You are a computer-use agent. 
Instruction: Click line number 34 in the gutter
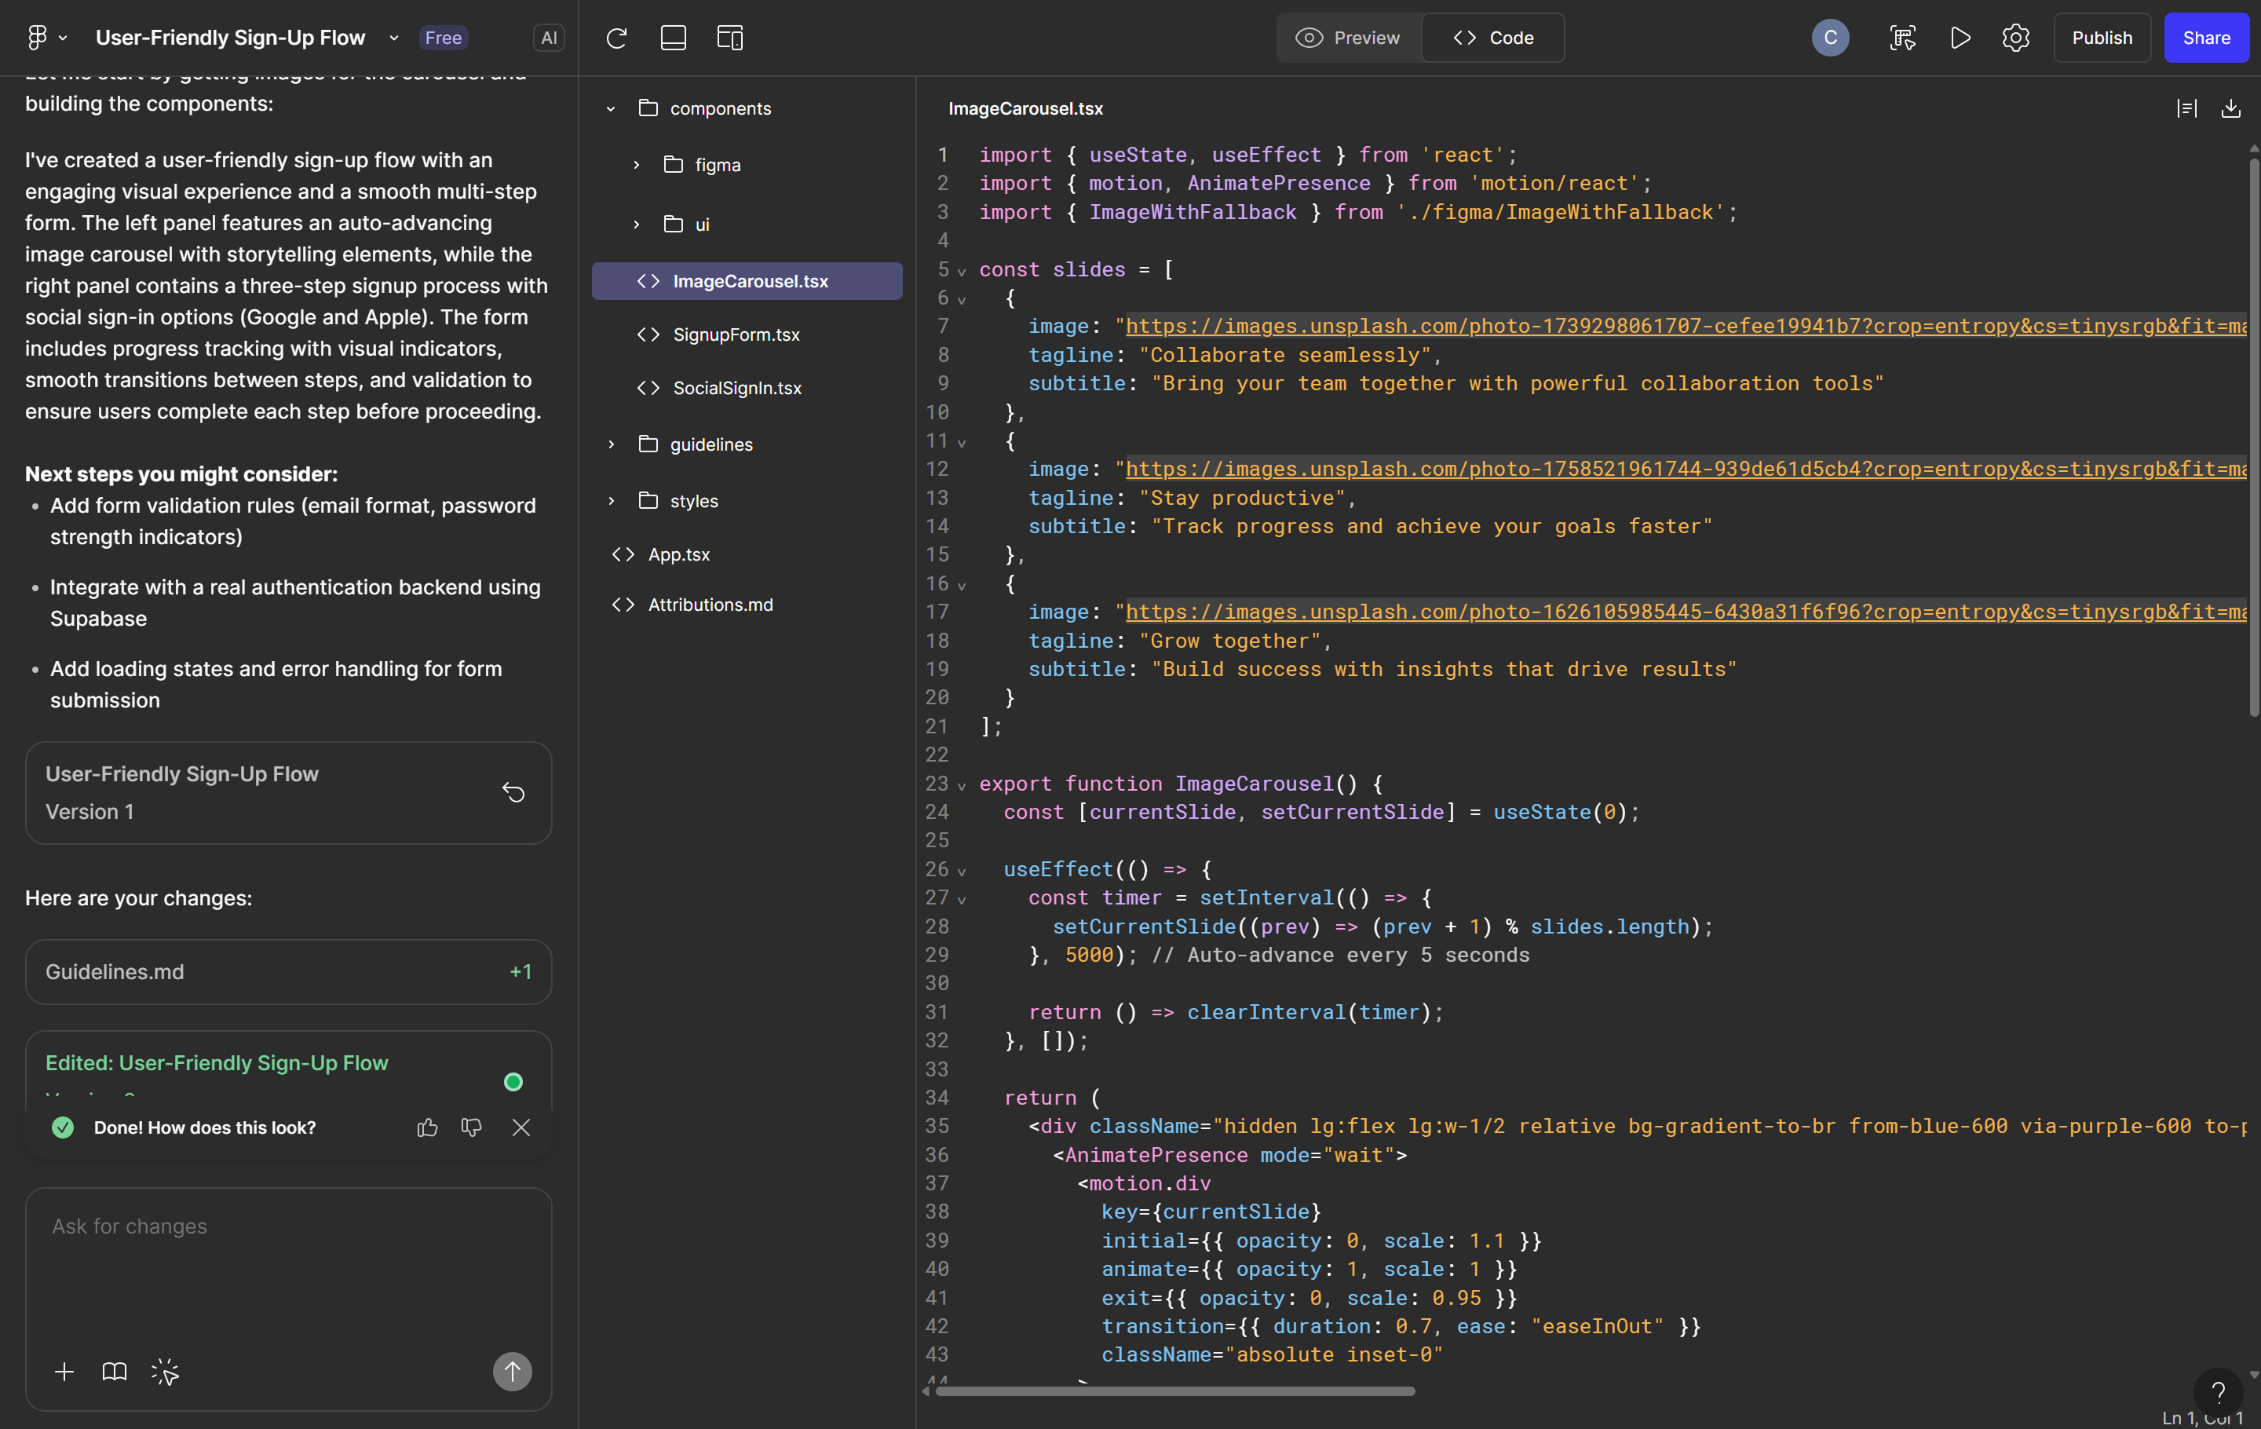coord(936,1098)
